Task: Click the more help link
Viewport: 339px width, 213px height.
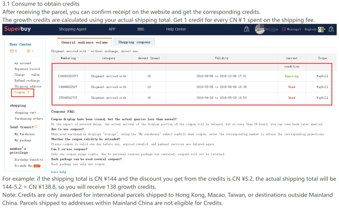Action: [59, 172]
